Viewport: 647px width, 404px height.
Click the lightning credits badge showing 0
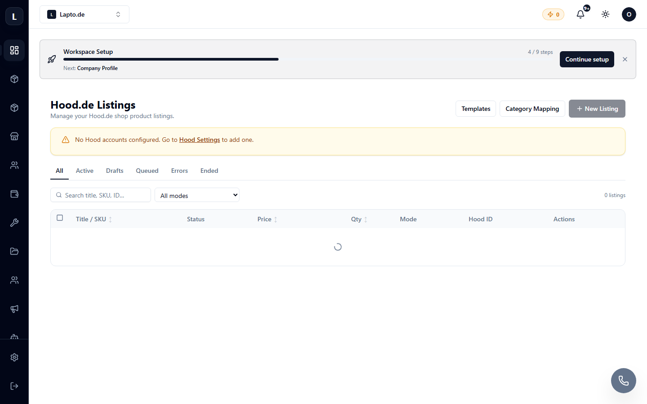click(x=553, y=14)
